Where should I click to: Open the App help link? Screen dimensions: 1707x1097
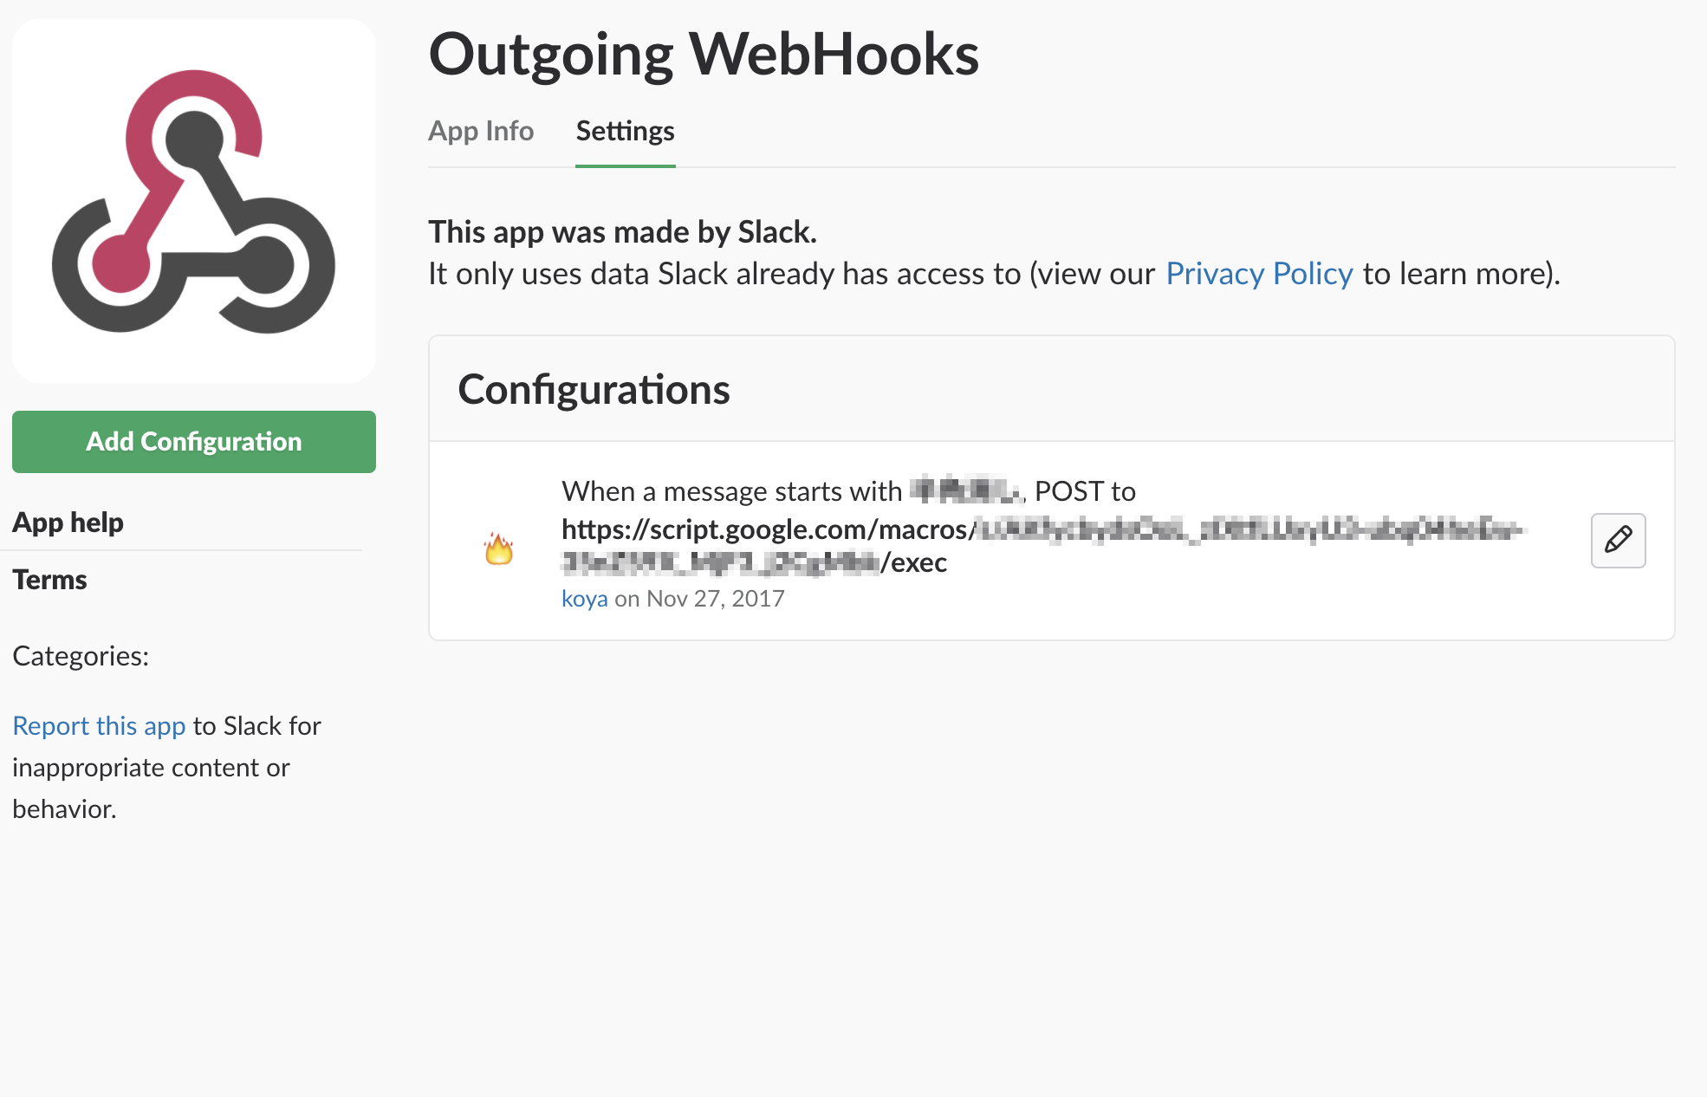click(68, 523)
